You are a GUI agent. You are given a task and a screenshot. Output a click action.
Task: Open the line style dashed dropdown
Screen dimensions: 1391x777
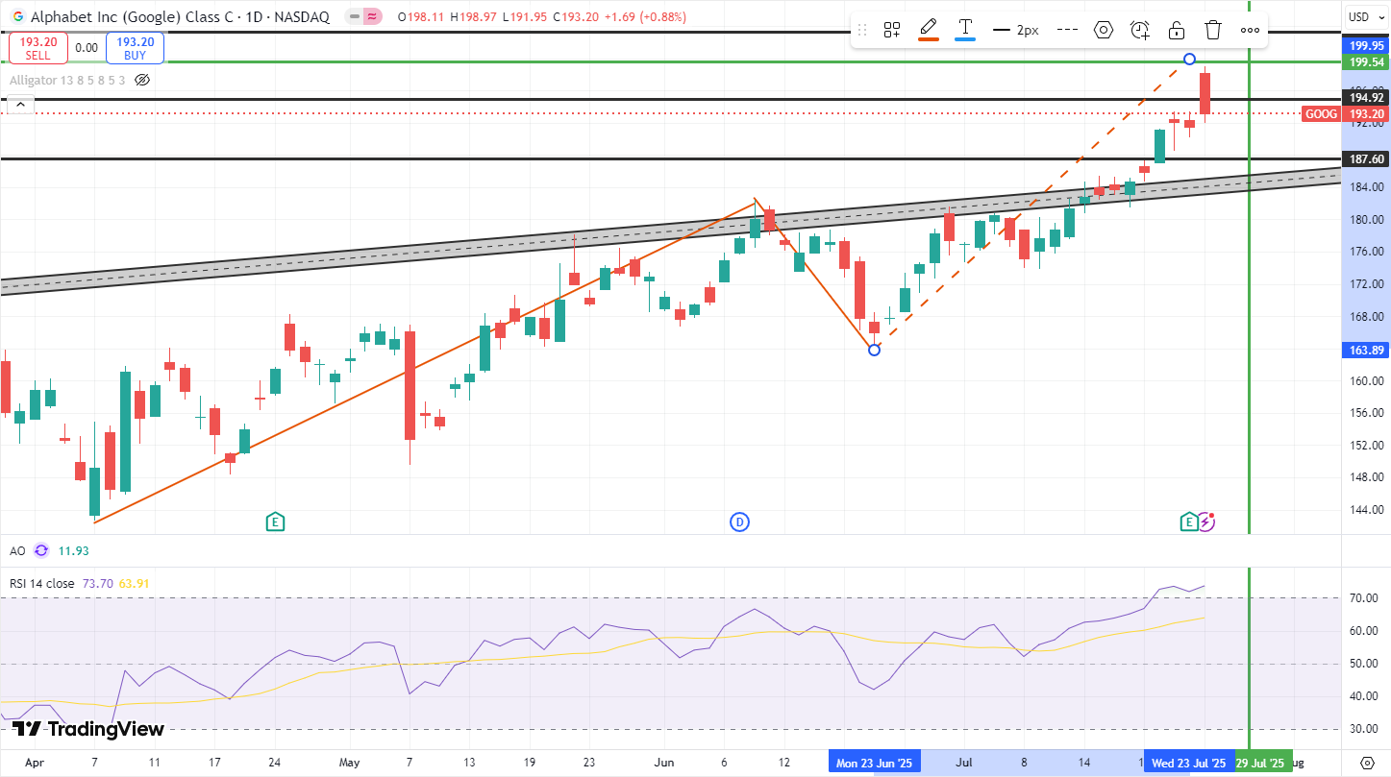[1067, 30]
